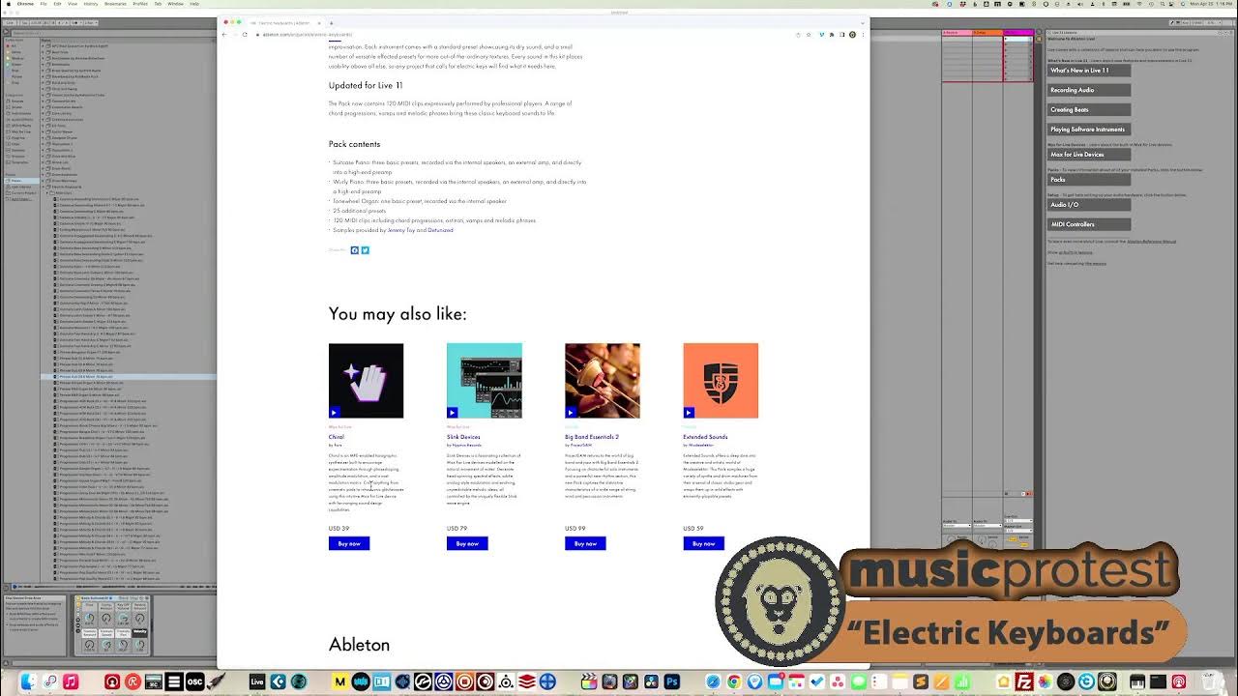Open the Bookmarks menu

point(113,4)
